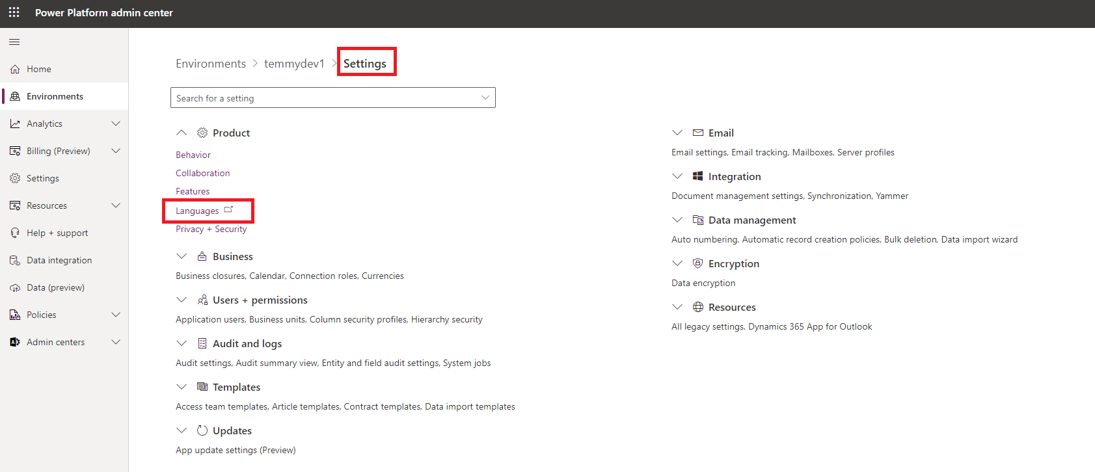The image size is (1095, 472).
Task: Open Data integration menu item
Action: [64, 260]
